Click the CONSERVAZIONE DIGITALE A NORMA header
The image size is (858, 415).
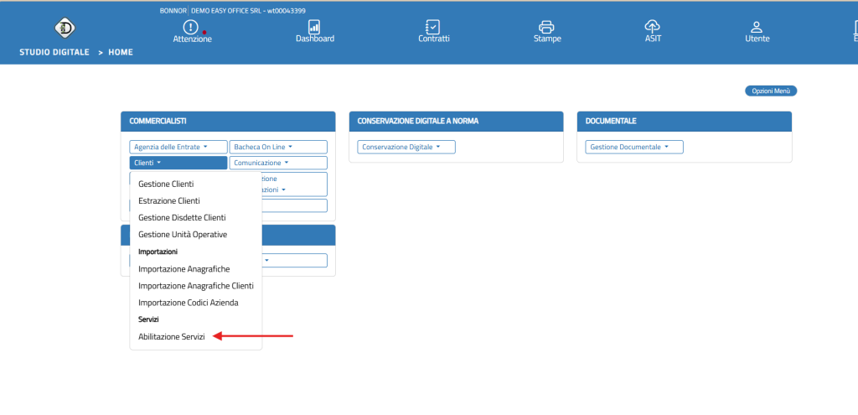point(456,121)
